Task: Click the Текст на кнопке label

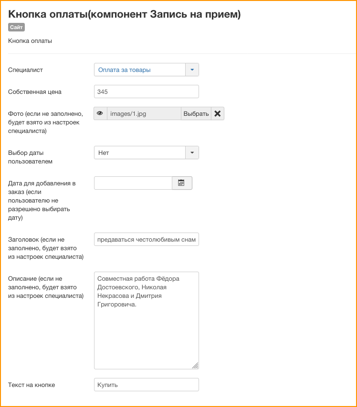Action: [x=31, y=385]
